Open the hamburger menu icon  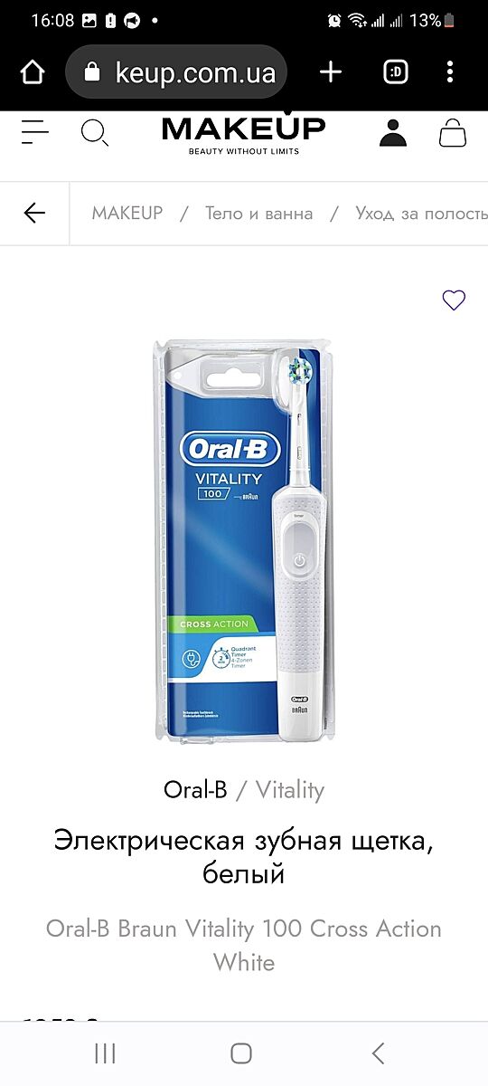[x=34, y=132]
